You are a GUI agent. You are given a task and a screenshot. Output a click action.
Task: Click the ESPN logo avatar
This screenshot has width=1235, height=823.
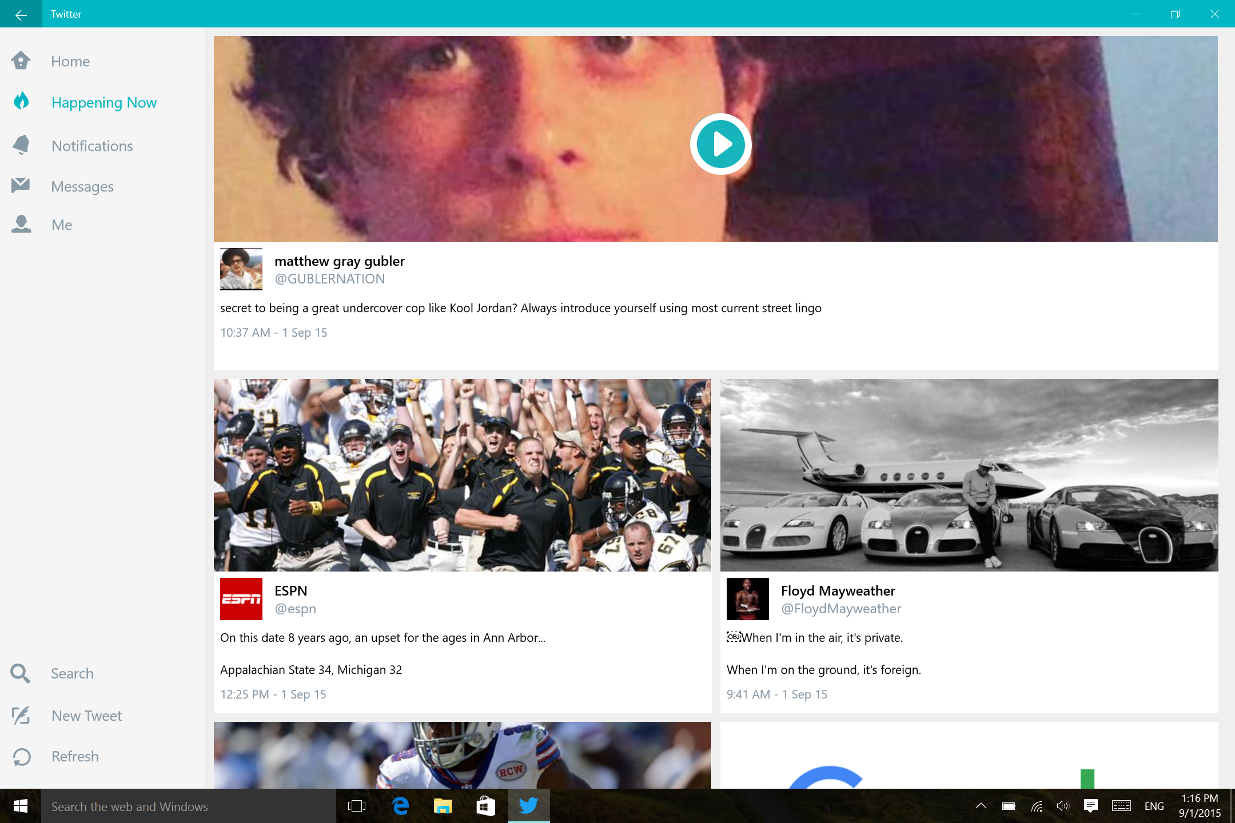pos(241,599)
